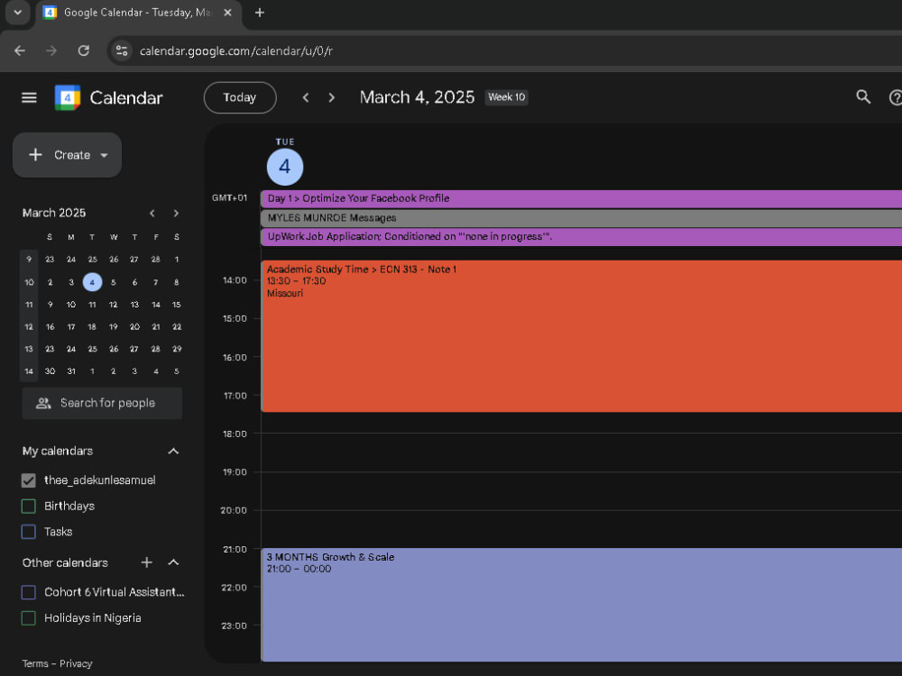This screenshot has height=676, width=902.
Task: Click the browser address bar
Action: 506,50
